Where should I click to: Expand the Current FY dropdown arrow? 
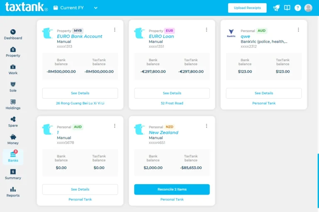pyautogui.click(x=96, y=8)
